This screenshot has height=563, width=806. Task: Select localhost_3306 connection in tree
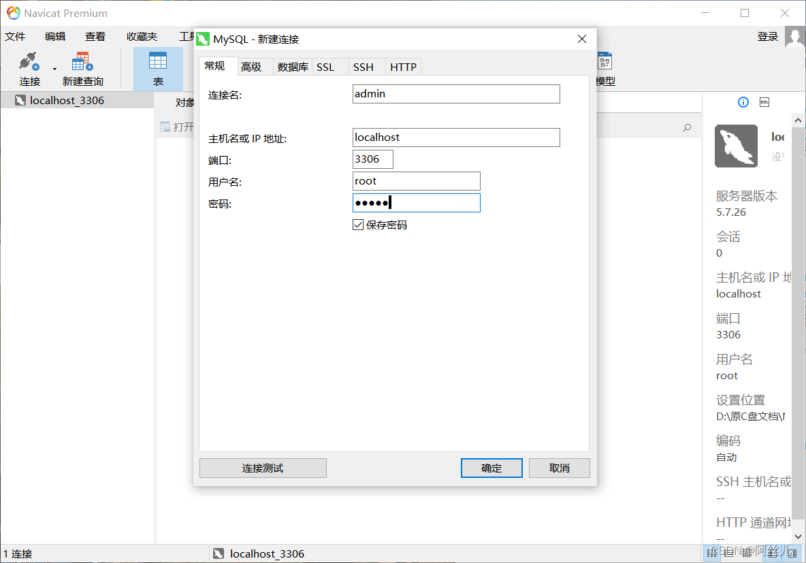(x=77, y=100)
